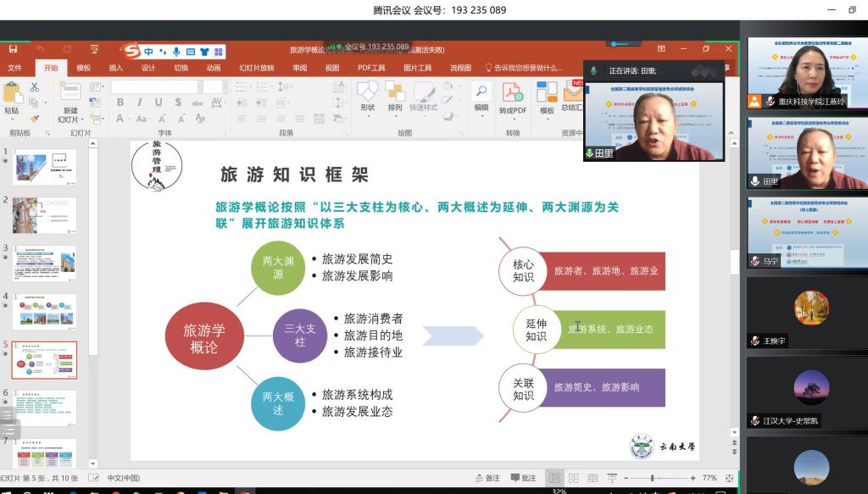Viewport: 868px width, 494px height.
Task: Click the 批注 comments button
Action: click(523, 478)
